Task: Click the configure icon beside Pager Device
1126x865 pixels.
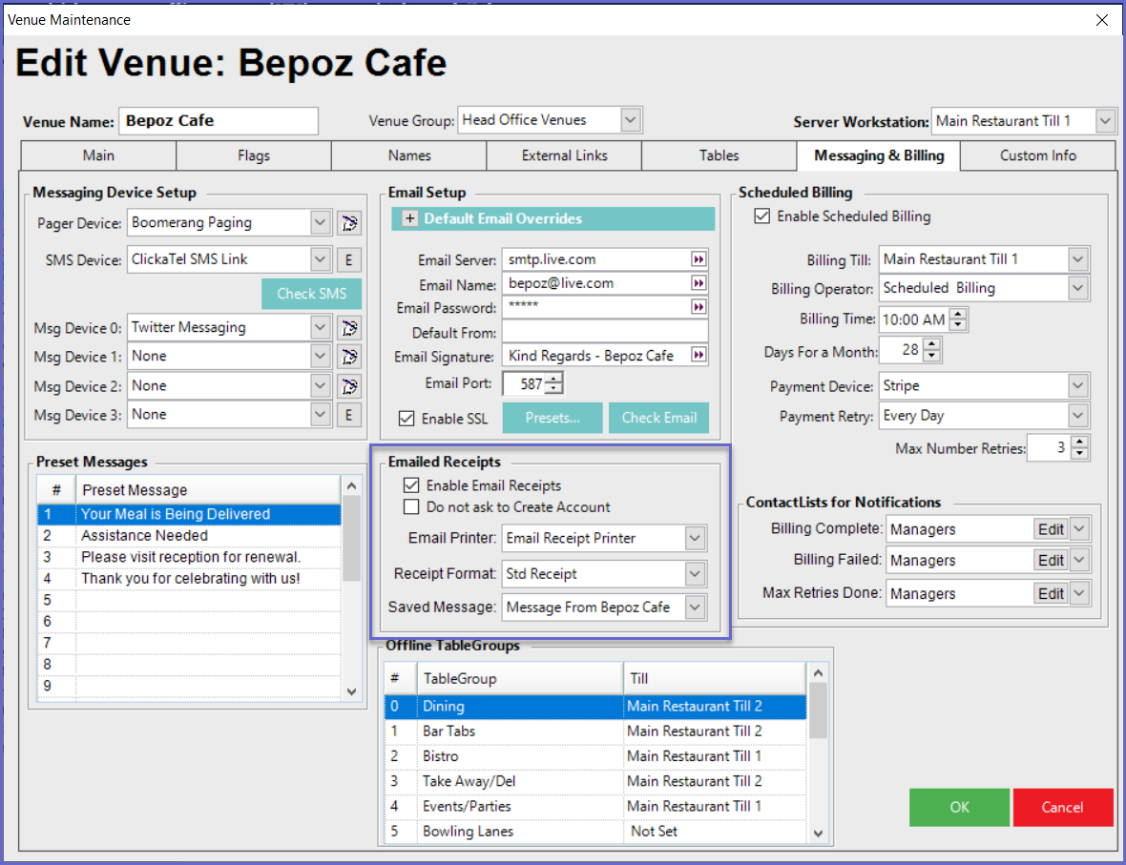Action: coord(349,223)
